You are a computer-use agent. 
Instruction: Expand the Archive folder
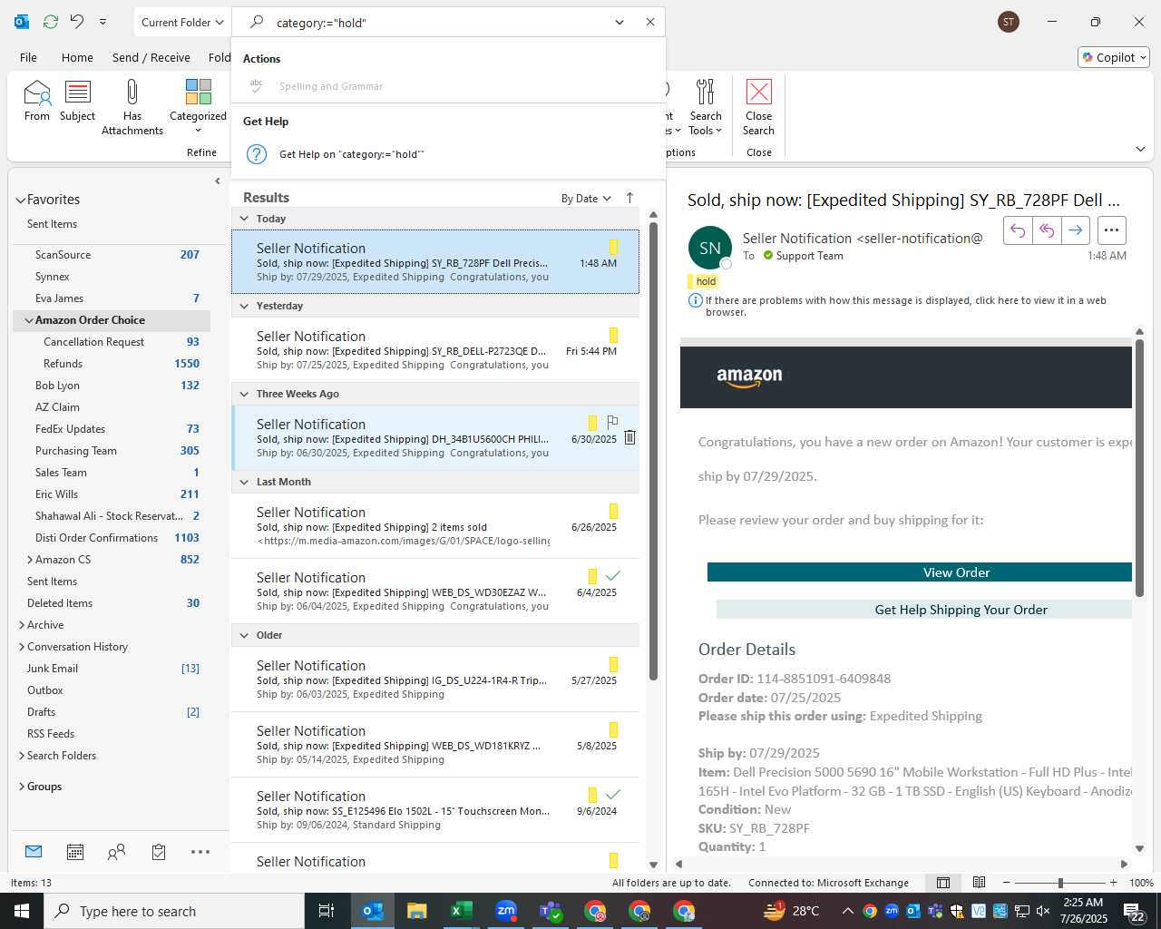click(x=22, y=625)
